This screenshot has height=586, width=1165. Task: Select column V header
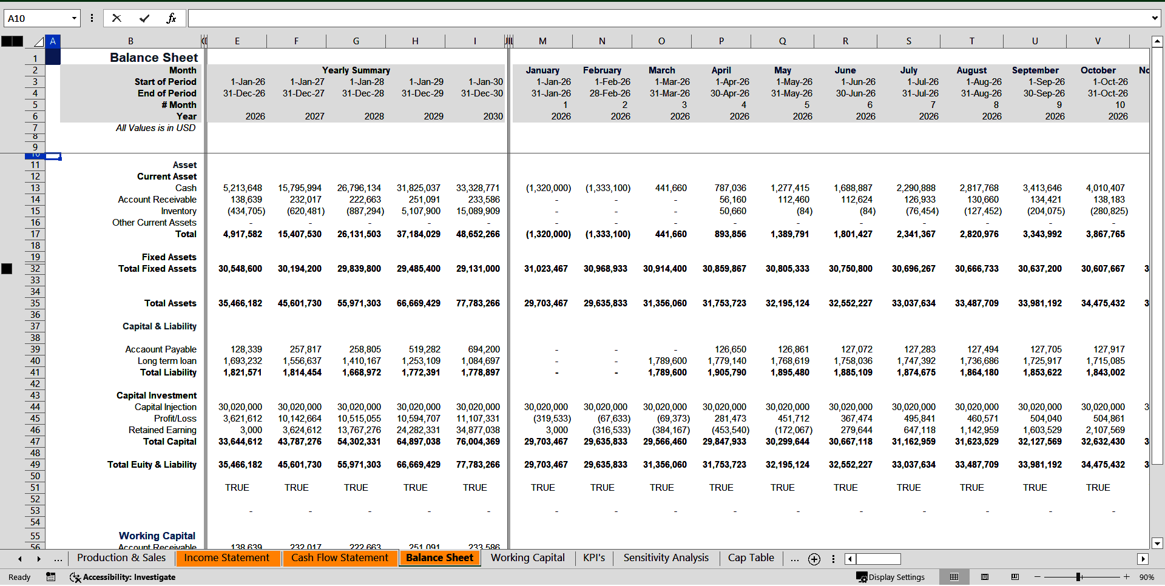tap(1097, 41)
